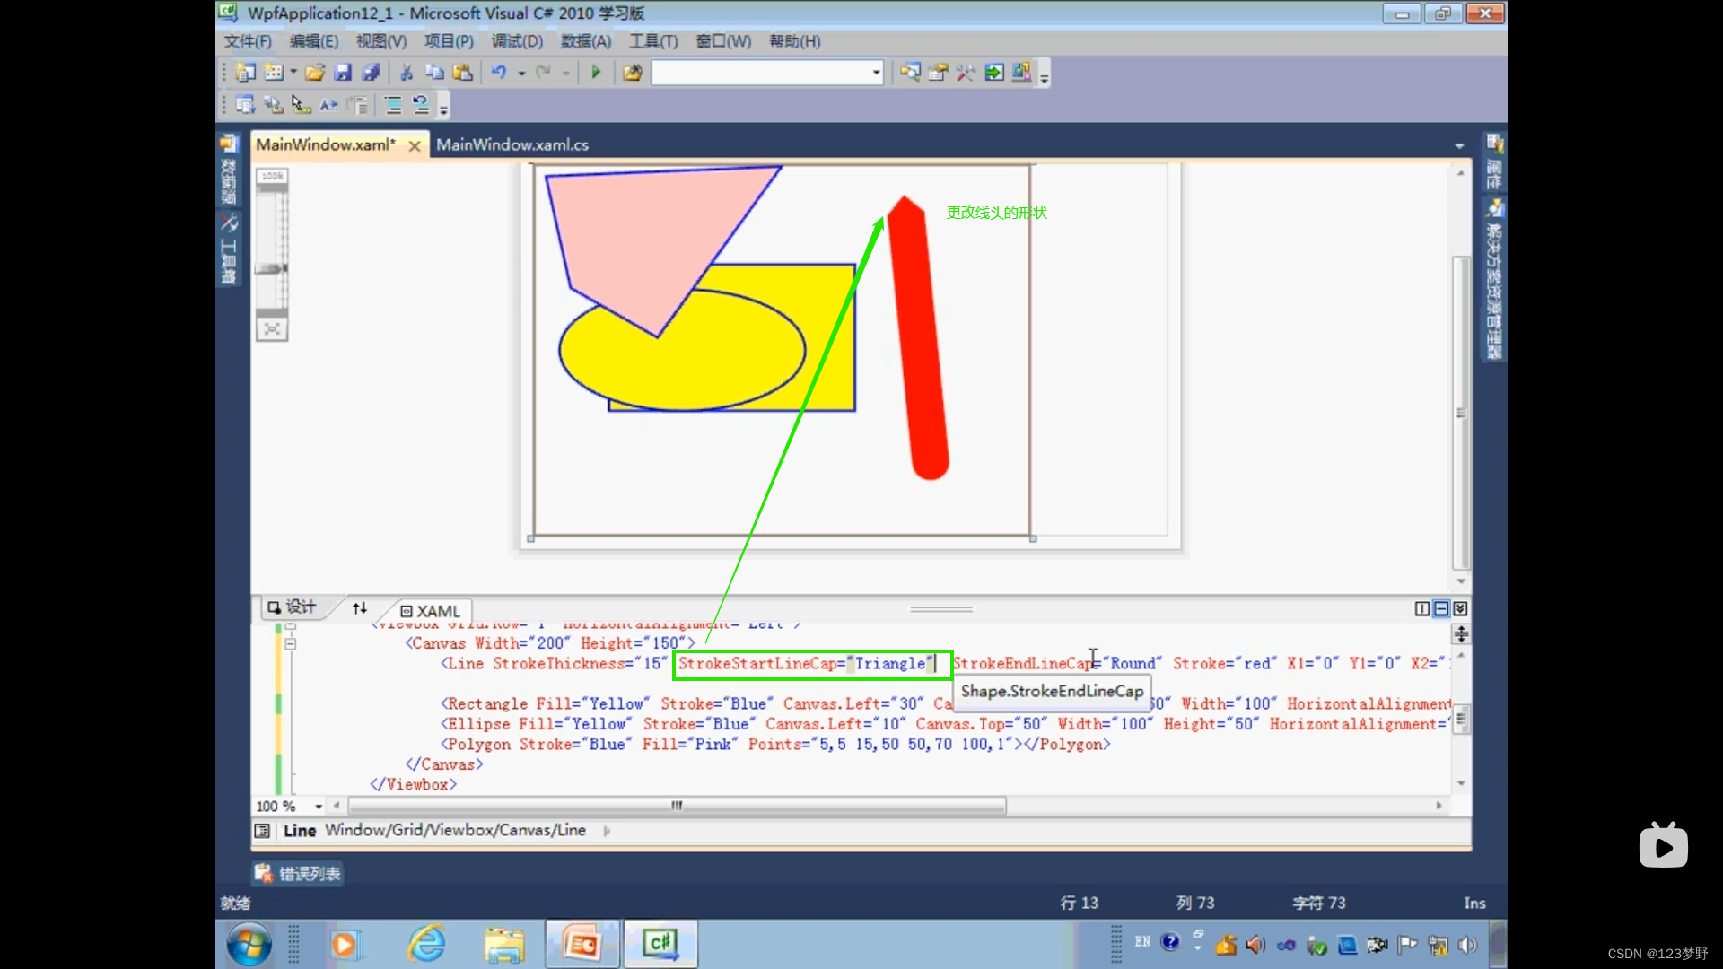Close the MainWindow.xaml tab
Screen dimensions: 1723x969
[x=415, y=145]
